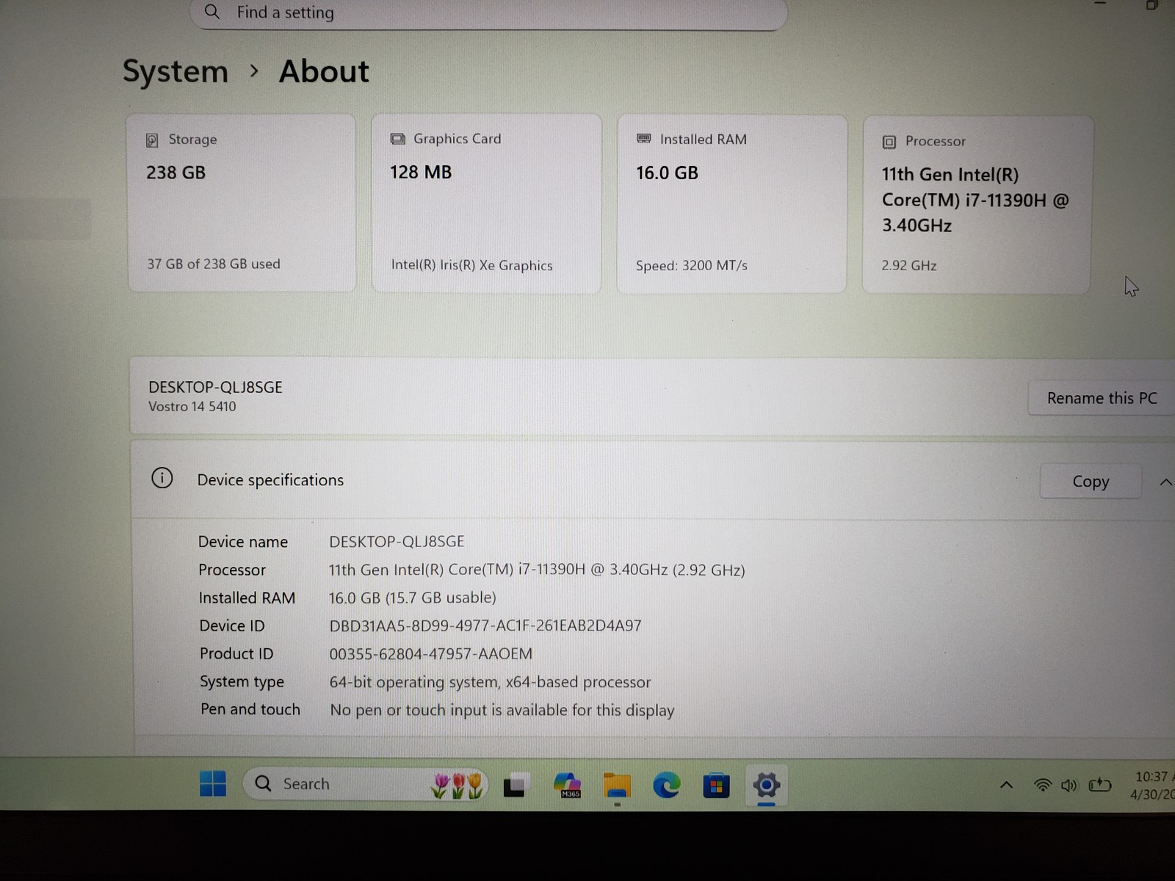Open Microsoft Store from taskbar
Screen dimensions: 1175x881
click(716, 786)
